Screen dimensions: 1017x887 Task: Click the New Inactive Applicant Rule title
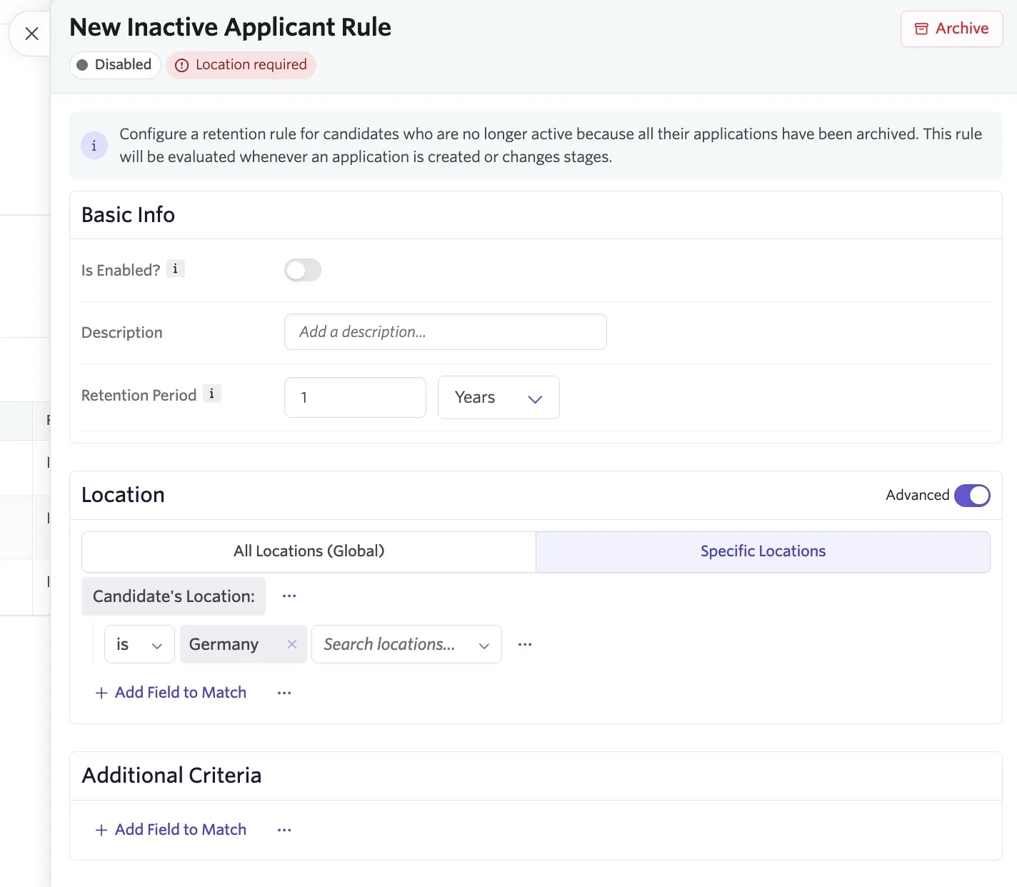(x=230, y=27)
